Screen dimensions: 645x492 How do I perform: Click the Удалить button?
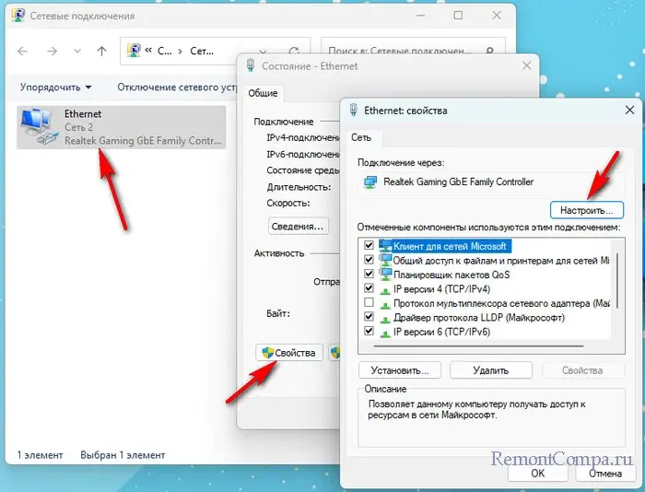(491, 370)
